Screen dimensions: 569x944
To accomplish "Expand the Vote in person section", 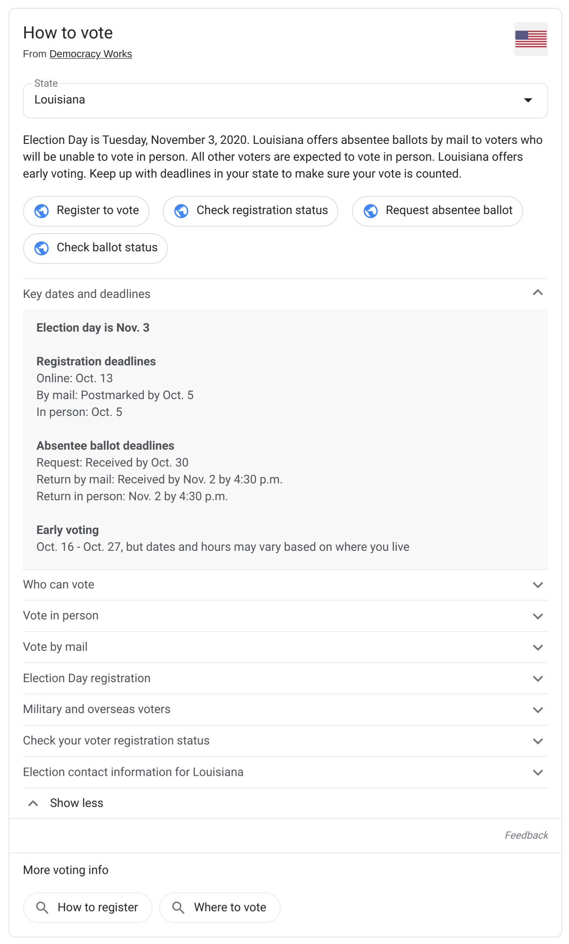I will pyautogui.click(x=538, y=616).
